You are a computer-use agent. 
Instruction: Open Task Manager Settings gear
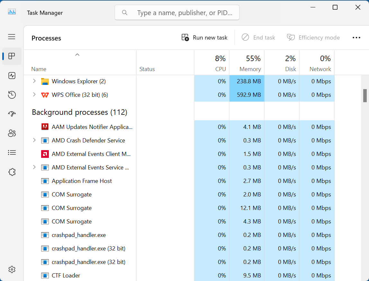pos(12,269)
